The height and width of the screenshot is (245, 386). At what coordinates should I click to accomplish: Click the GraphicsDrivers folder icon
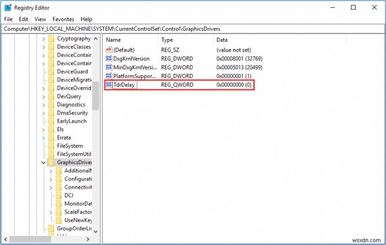click(x=51, y=162)
